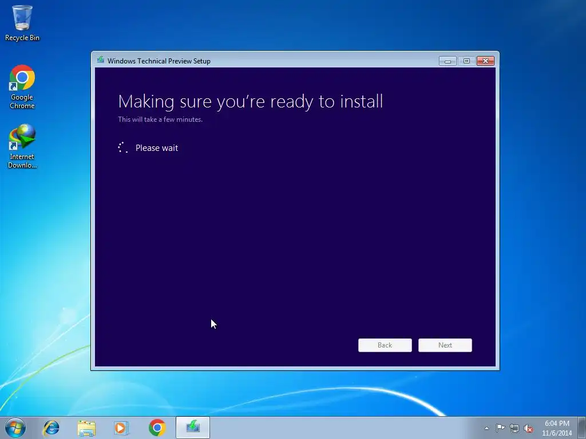Launch Windows Media Player from taskbar
Image resolution: width=586 pixels, height=439 pixels.
pyautogui.click(x=121, y=428)
